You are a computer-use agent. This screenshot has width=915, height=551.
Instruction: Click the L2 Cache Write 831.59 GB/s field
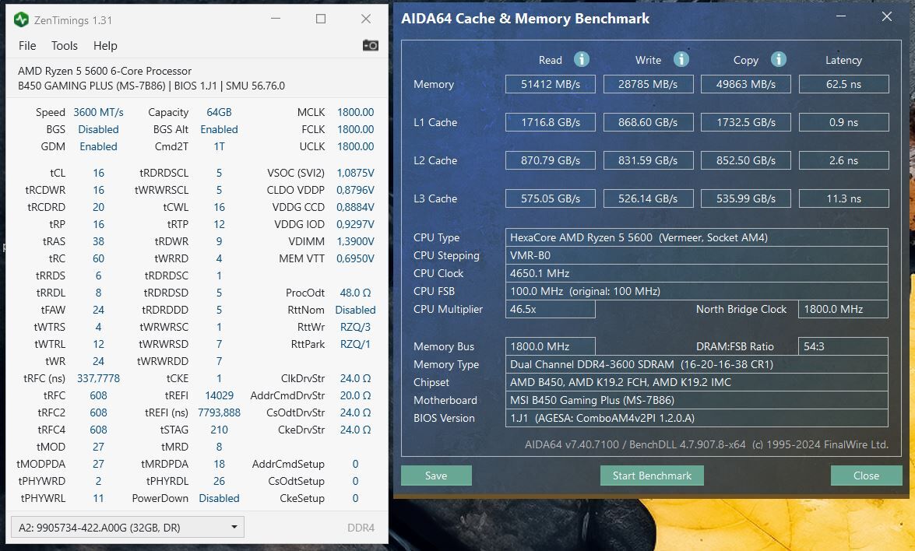point(648,160)
